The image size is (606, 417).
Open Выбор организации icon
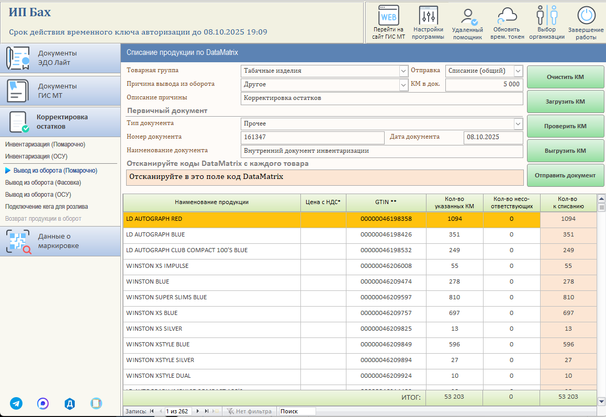coord(547,16)
